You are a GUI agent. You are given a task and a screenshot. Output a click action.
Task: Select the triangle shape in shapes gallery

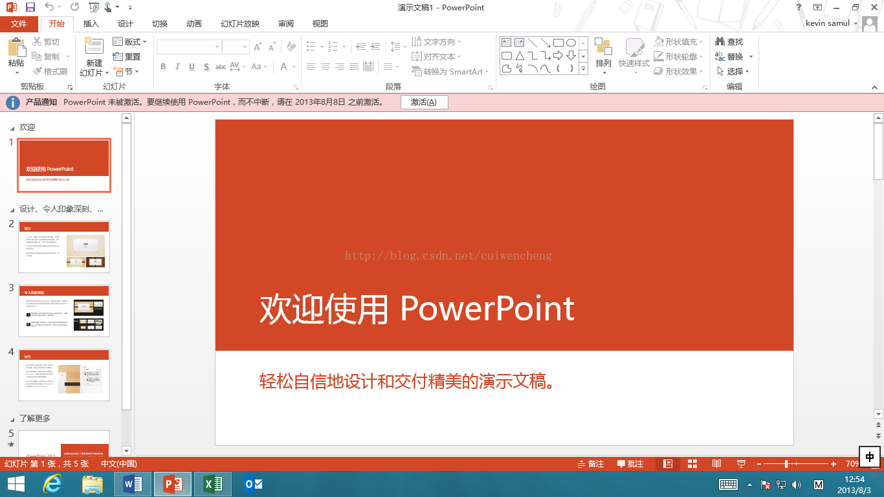[x=520, y=56]
